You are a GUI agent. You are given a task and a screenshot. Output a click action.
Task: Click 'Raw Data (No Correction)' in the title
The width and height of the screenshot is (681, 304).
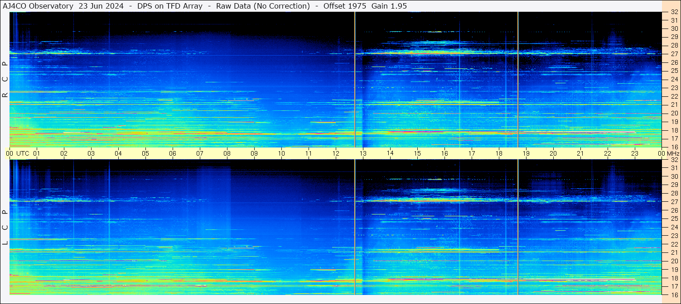click(263, 6)
